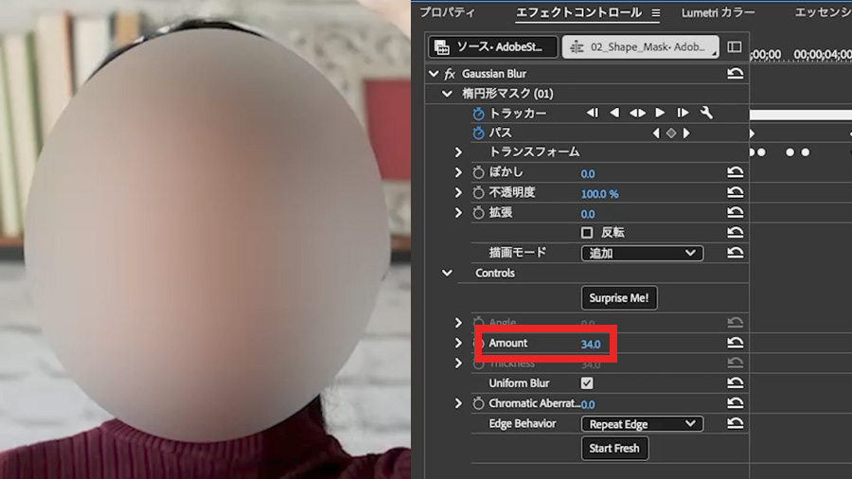This screenshot has width=852, height=479.
Task: Track selected mask backward one frame
Action: (593, 113)
